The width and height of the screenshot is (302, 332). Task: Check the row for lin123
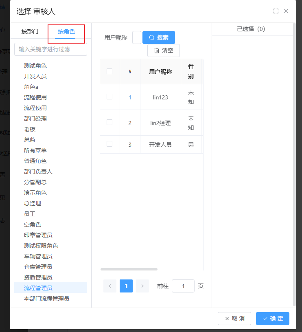click(109, 97)
